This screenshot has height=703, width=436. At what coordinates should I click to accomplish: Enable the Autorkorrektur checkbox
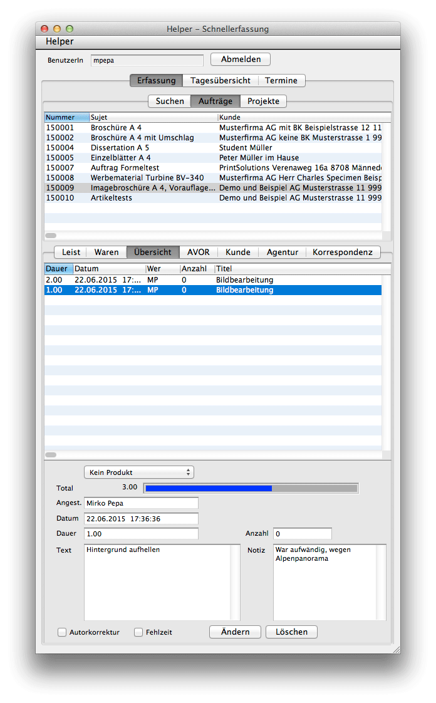pos(62,633)
